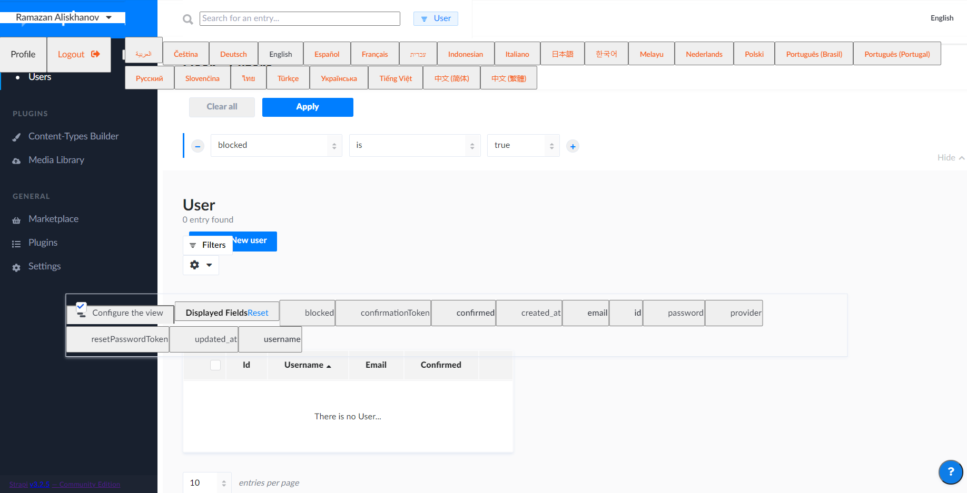Screen dimensions: 967x493
Task: Select Español language option
Action: tap(327, 54)
